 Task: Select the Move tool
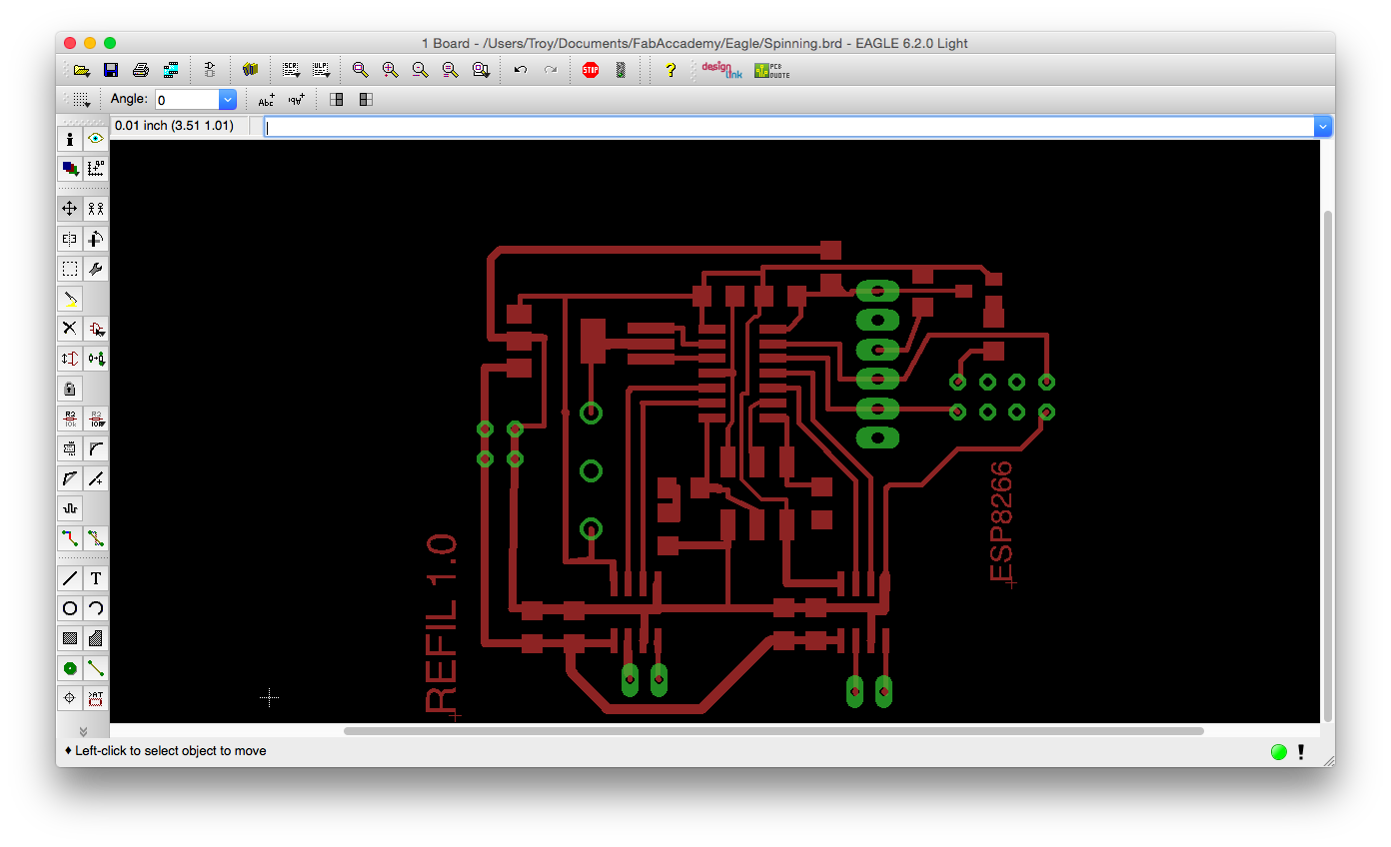coord(70,209)
